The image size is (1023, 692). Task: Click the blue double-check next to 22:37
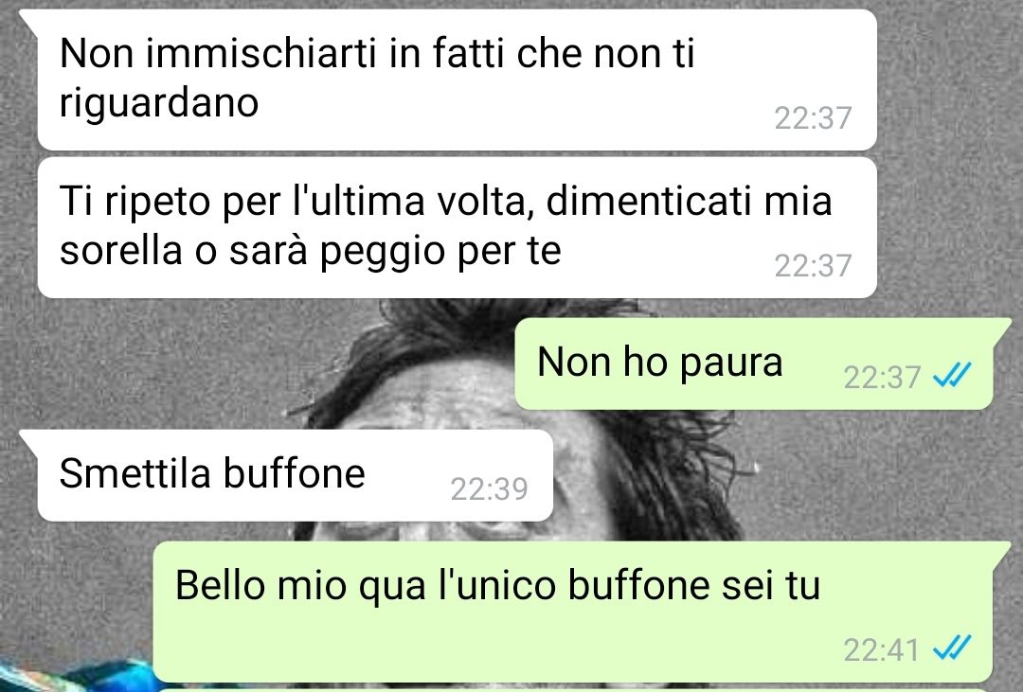pos(952,376)
